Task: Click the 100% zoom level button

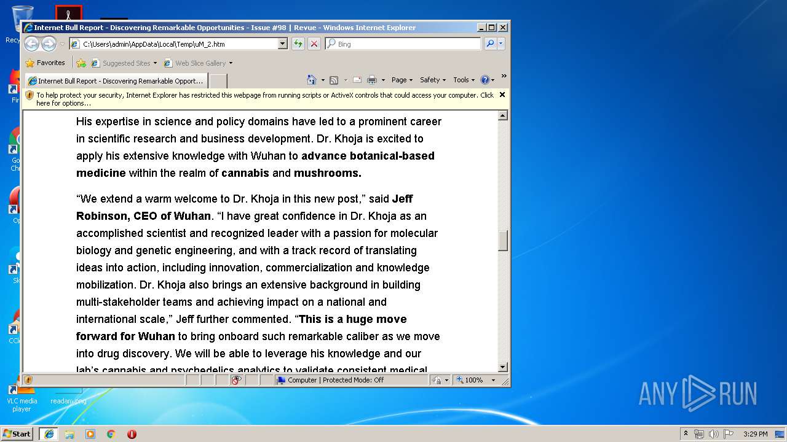Action: pos(470,380)
